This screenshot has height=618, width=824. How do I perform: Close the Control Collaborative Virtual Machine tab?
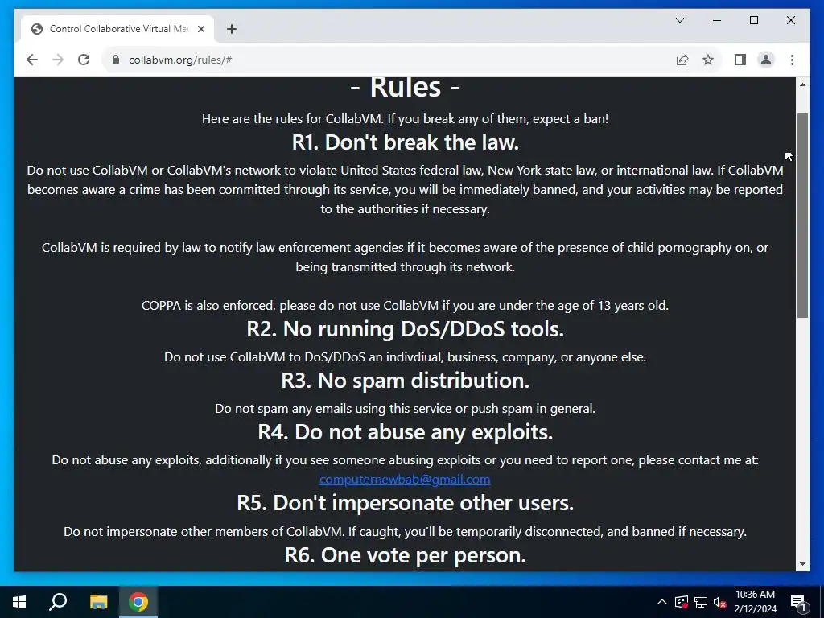coord(200,29)
